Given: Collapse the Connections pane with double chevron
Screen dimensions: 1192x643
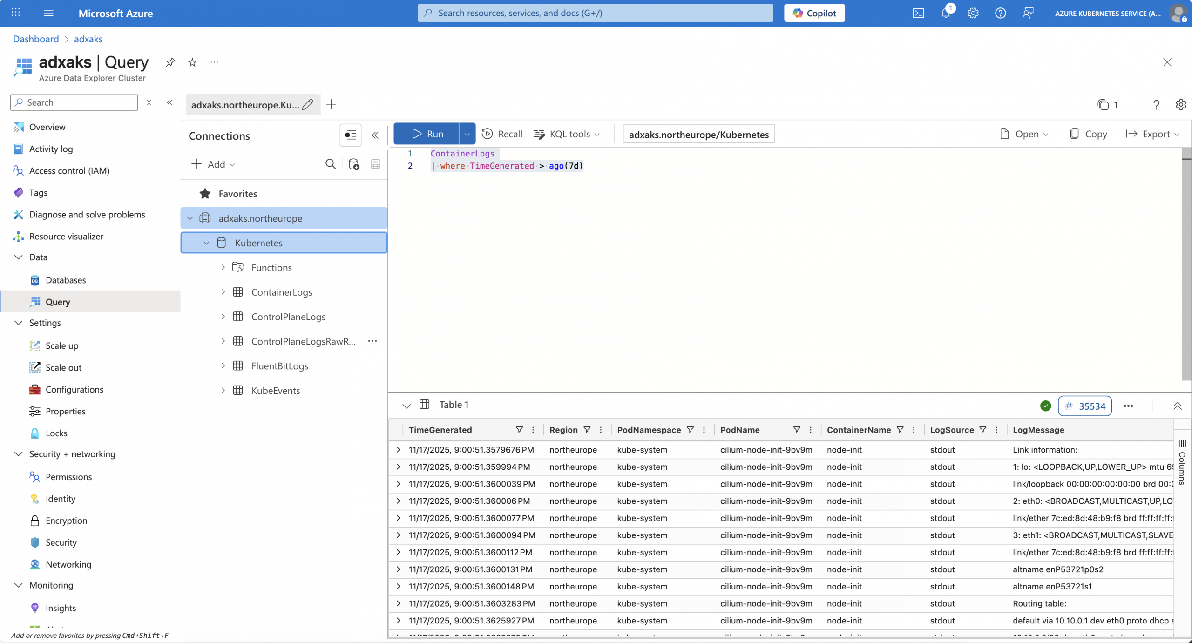Looking at the screenshot, I should (x=375, y=135).
